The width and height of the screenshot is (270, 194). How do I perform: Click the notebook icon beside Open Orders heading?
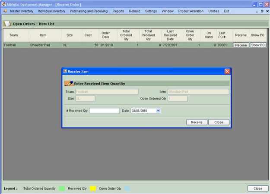pos(7,24)
